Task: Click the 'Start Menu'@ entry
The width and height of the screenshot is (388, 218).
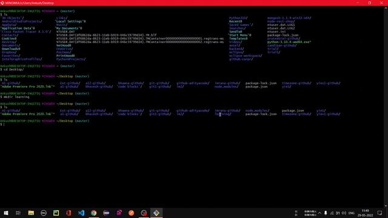Action: [240, 35]
